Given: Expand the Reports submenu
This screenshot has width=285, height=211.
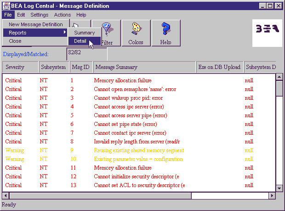Looking at the screenshot, I should [35, 33].
